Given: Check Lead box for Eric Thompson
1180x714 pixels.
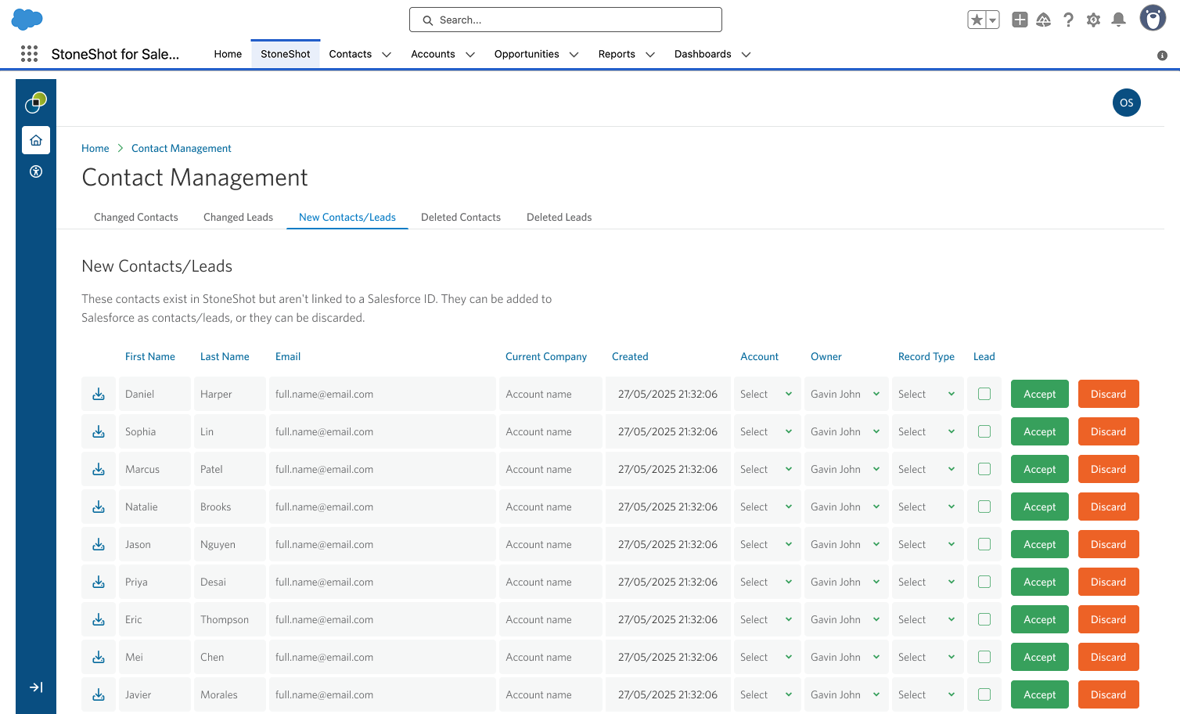Looking at the screenshot, I should (x=984, y=619).
